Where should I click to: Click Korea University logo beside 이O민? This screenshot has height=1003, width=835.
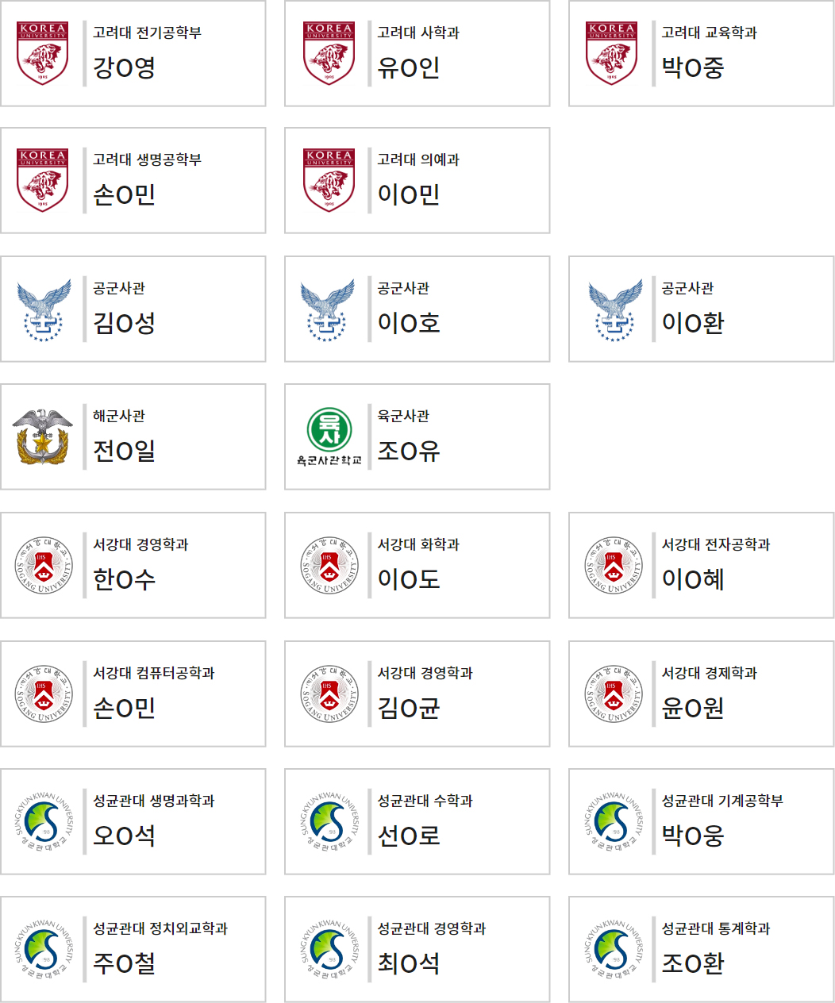[329, 181]
